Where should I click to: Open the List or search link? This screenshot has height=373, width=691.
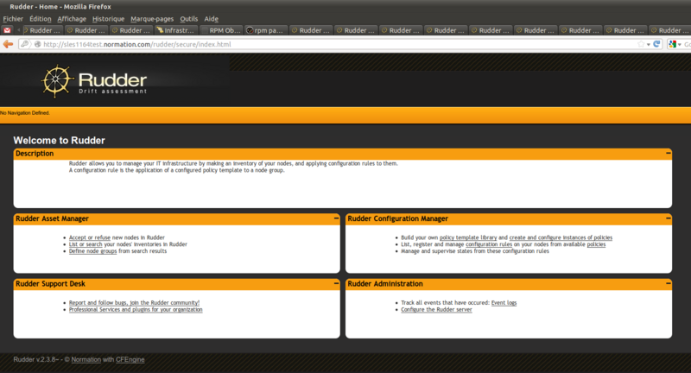86,244
